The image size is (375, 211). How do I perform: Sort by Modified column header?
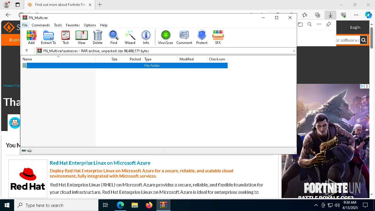pyautogui.click(x=192, y=59)
